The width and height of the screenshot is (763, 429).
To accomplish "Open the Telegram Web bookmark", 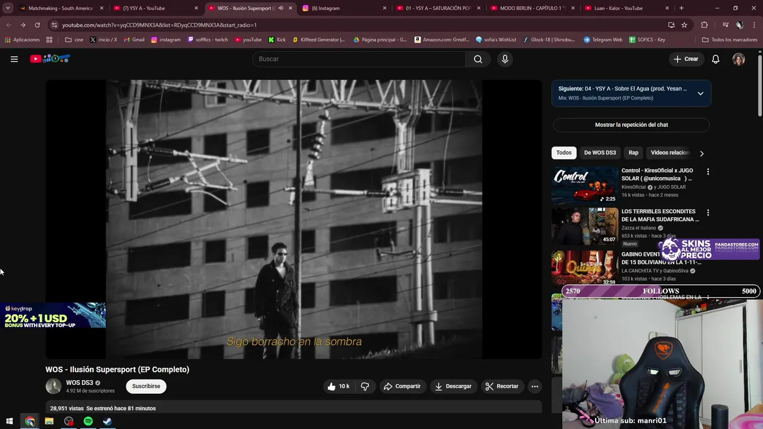I will tap(603, 40).
